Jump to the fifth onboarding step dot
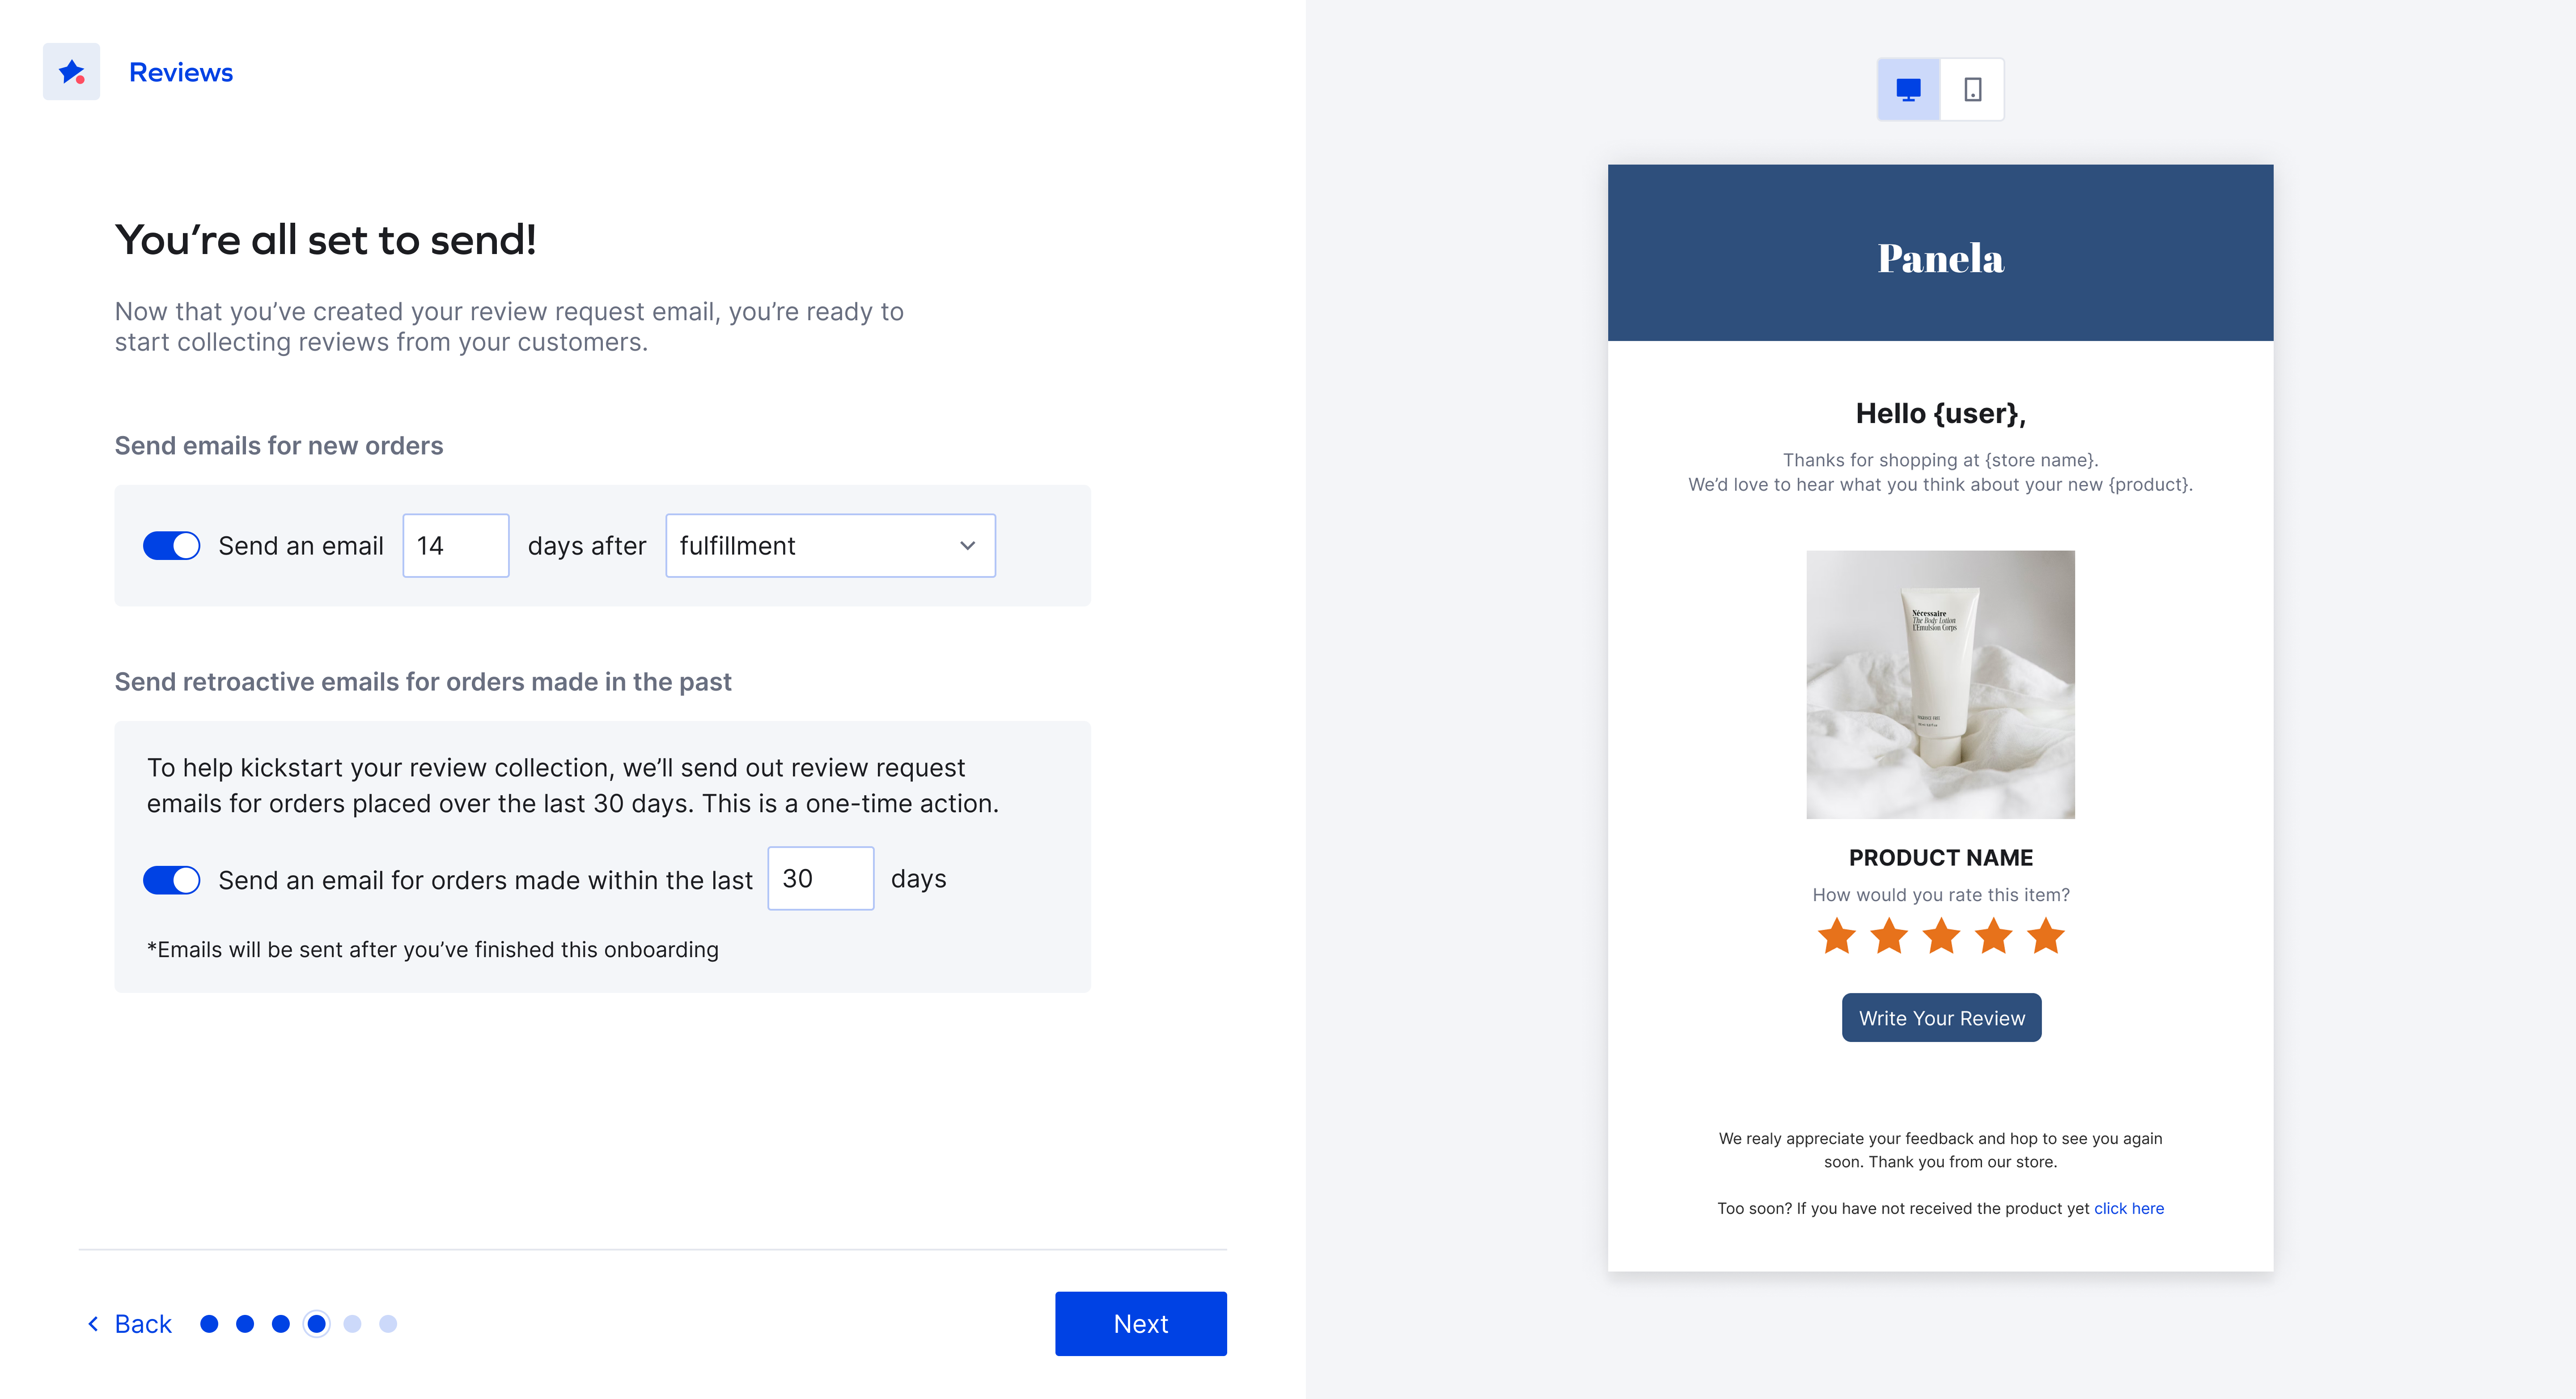The image size is (2576, 1399). point(352,1323)
